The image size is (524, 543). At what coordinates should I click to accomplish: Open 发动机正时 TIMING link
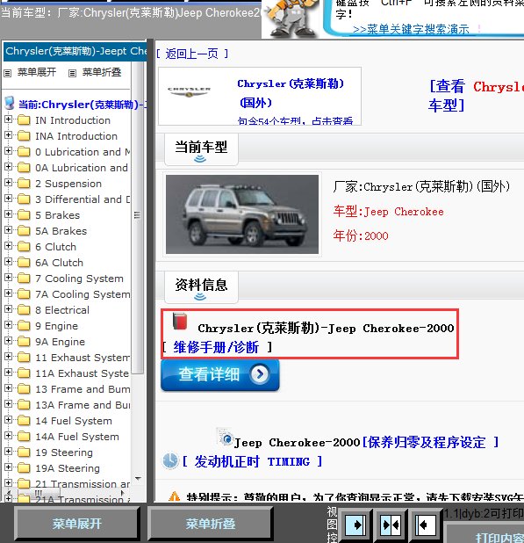253,461
